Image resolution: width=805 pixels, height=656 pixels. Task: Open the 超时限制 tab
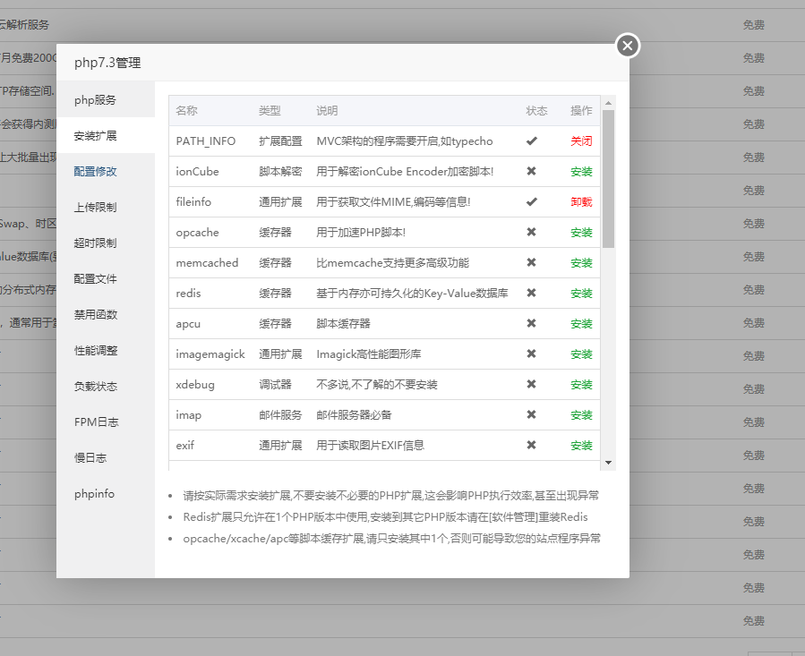point(106,243)
